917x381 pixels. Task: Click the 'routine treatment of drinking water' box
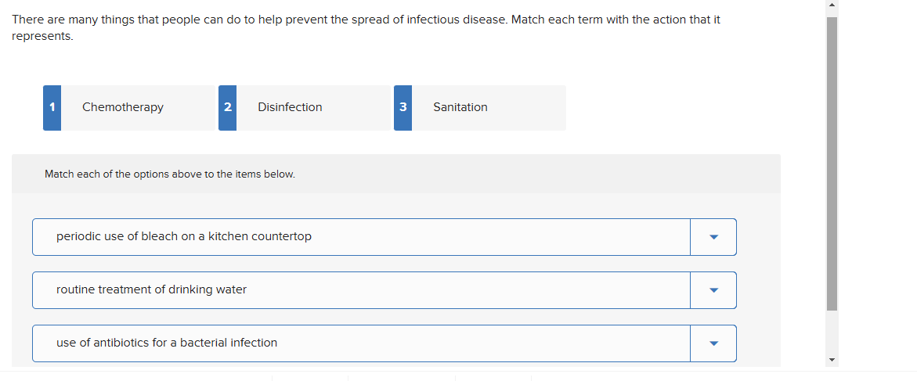click(x=360, y=290)
